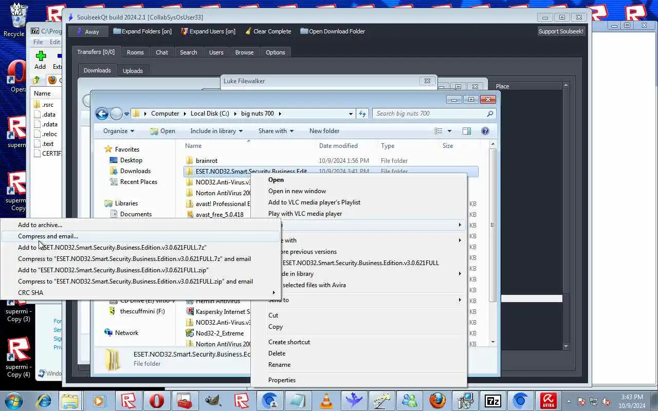Open the Organize dropdown
This screenshot has width=658, height=411.
[x=118, y=131]
